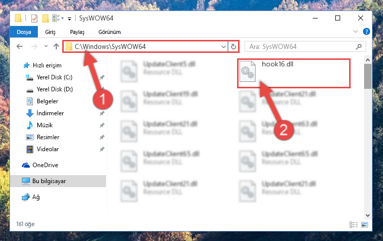Click the New folder icon in quick toolbar

45,18
